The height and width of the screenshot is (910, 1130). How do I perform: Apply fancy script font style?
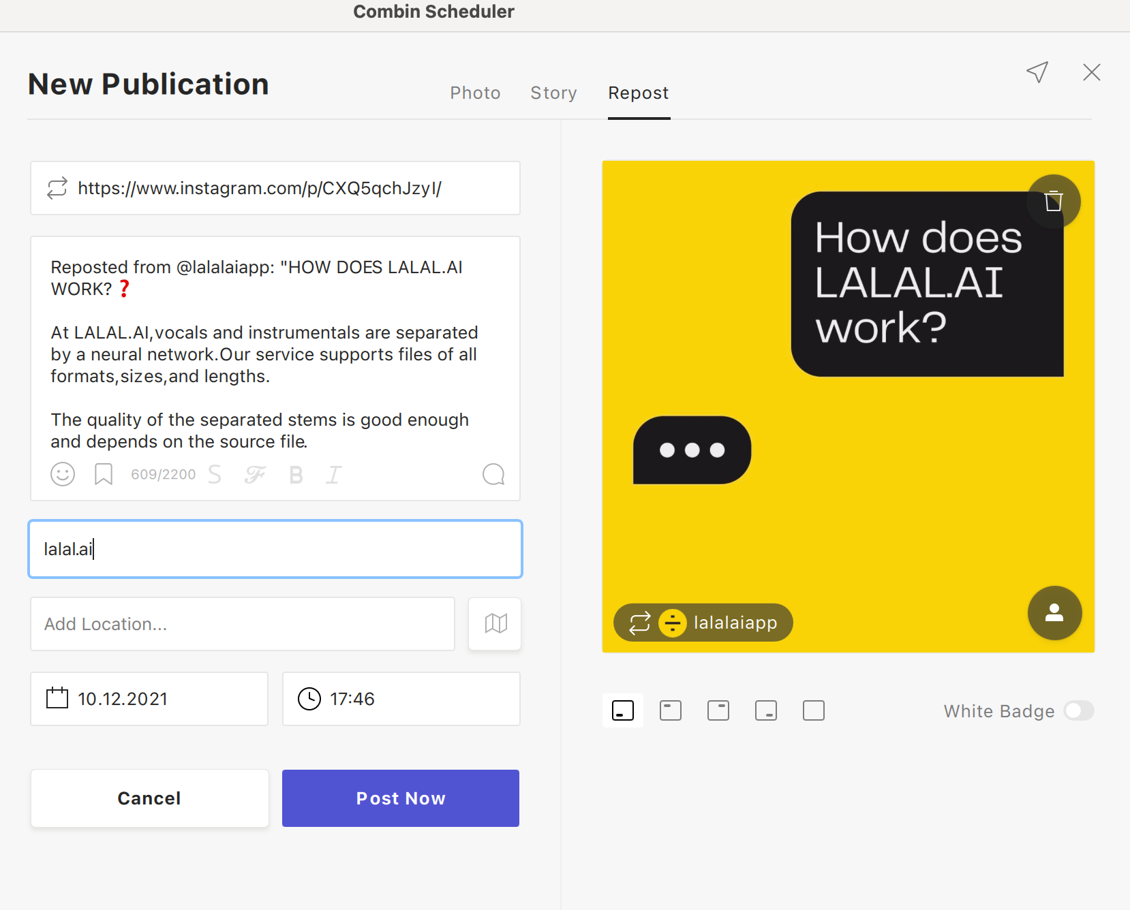[255, 474]
